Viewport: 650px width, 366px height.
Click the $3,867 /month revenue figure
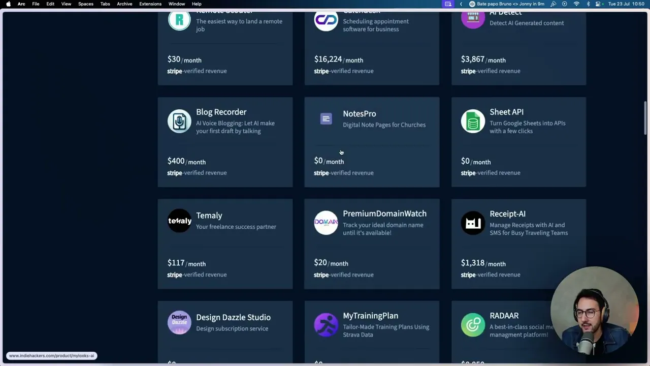[483, 59]
